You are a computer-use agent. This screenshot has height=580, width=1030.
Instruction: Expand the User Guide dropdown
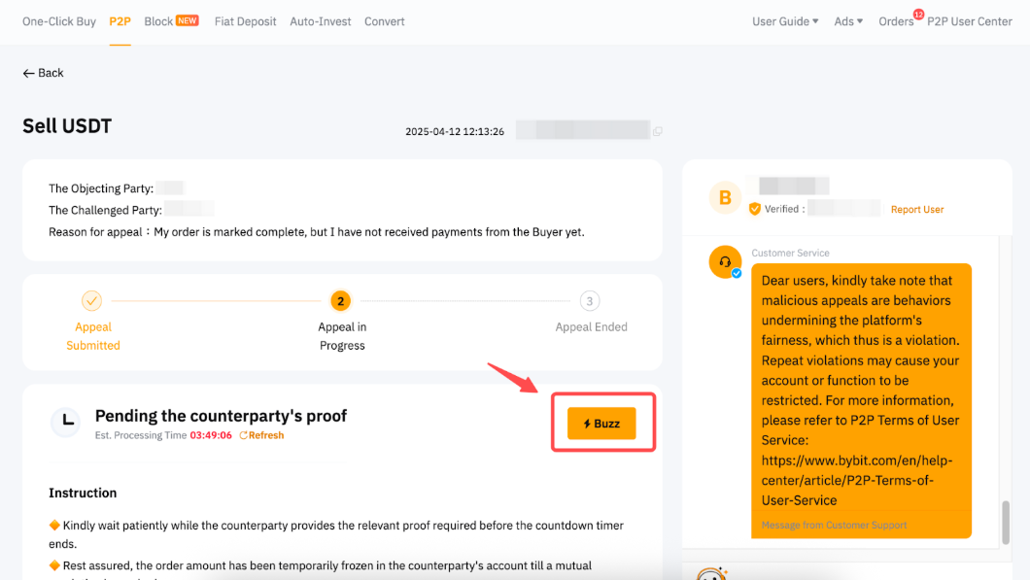pos(785,21)
